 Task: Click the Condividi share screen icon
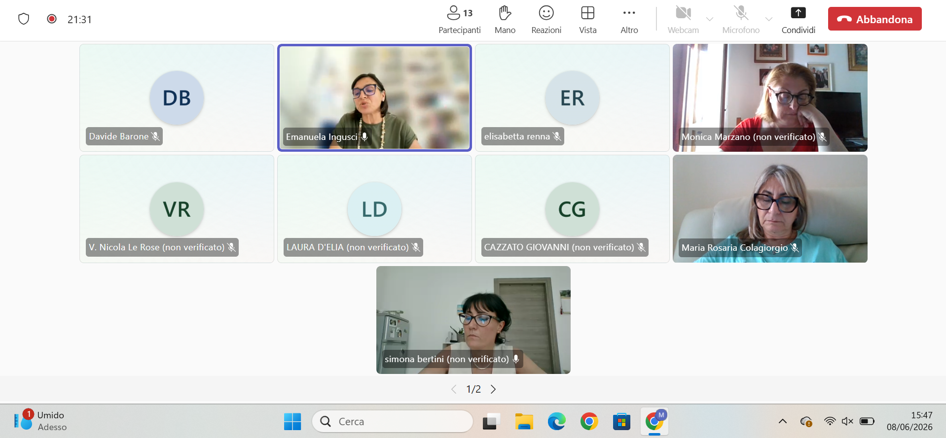click(798, 13)
